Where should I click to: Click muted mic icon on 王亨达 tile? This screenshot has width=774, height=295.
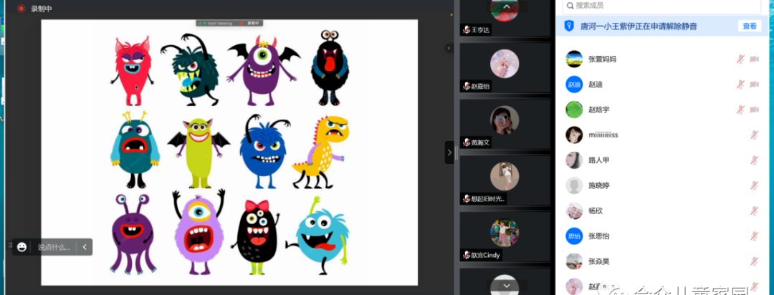[x=466, y=30]
